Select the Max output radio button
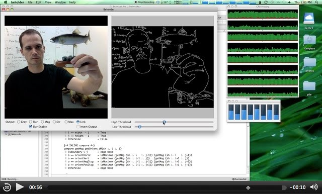 tap(66, 122)
